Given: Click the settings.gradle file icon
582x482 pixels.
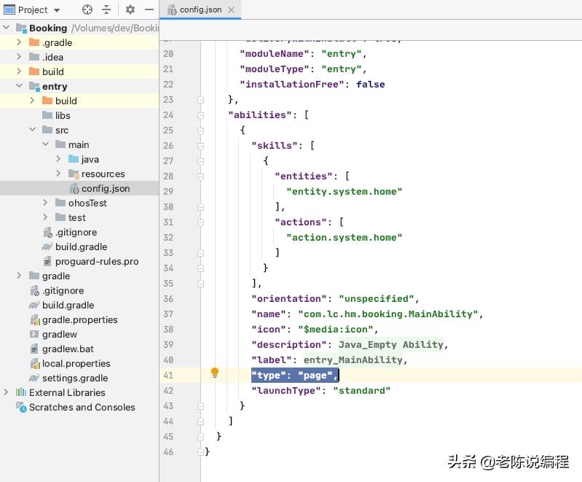Looking at the screenshot, I should coord(34,378).
